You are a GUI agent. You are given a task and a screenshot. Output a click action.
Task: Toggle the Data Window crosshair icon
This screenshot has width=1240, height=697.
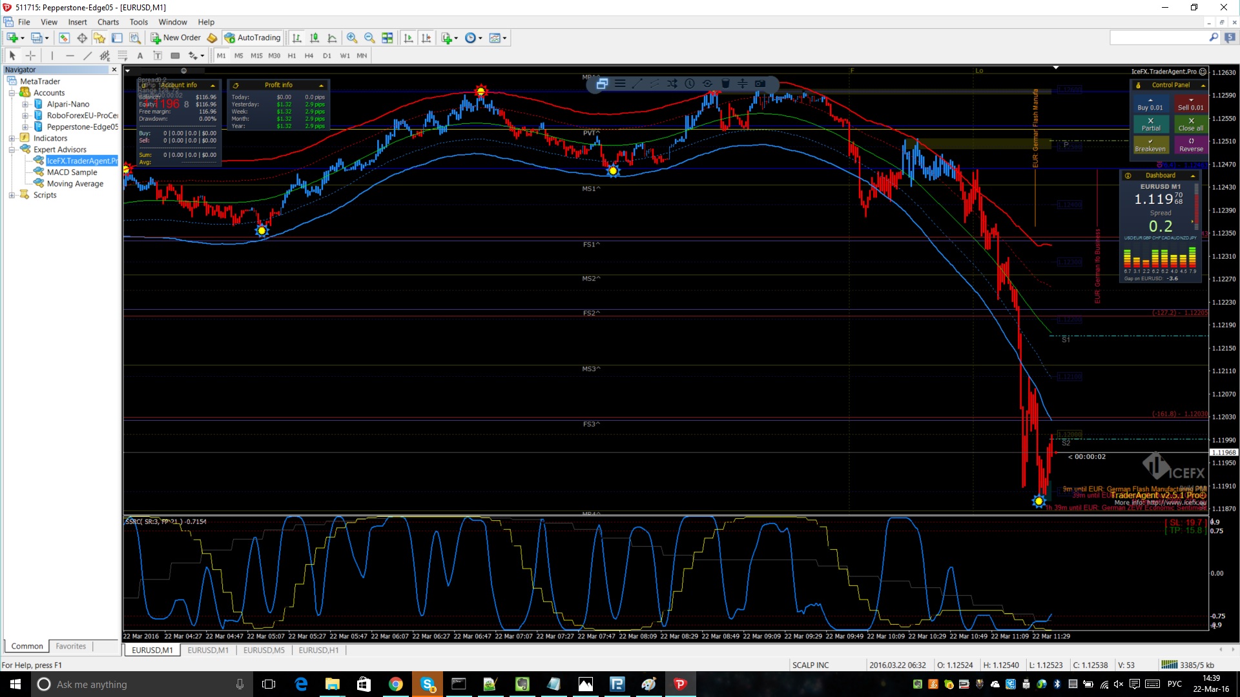82,38
